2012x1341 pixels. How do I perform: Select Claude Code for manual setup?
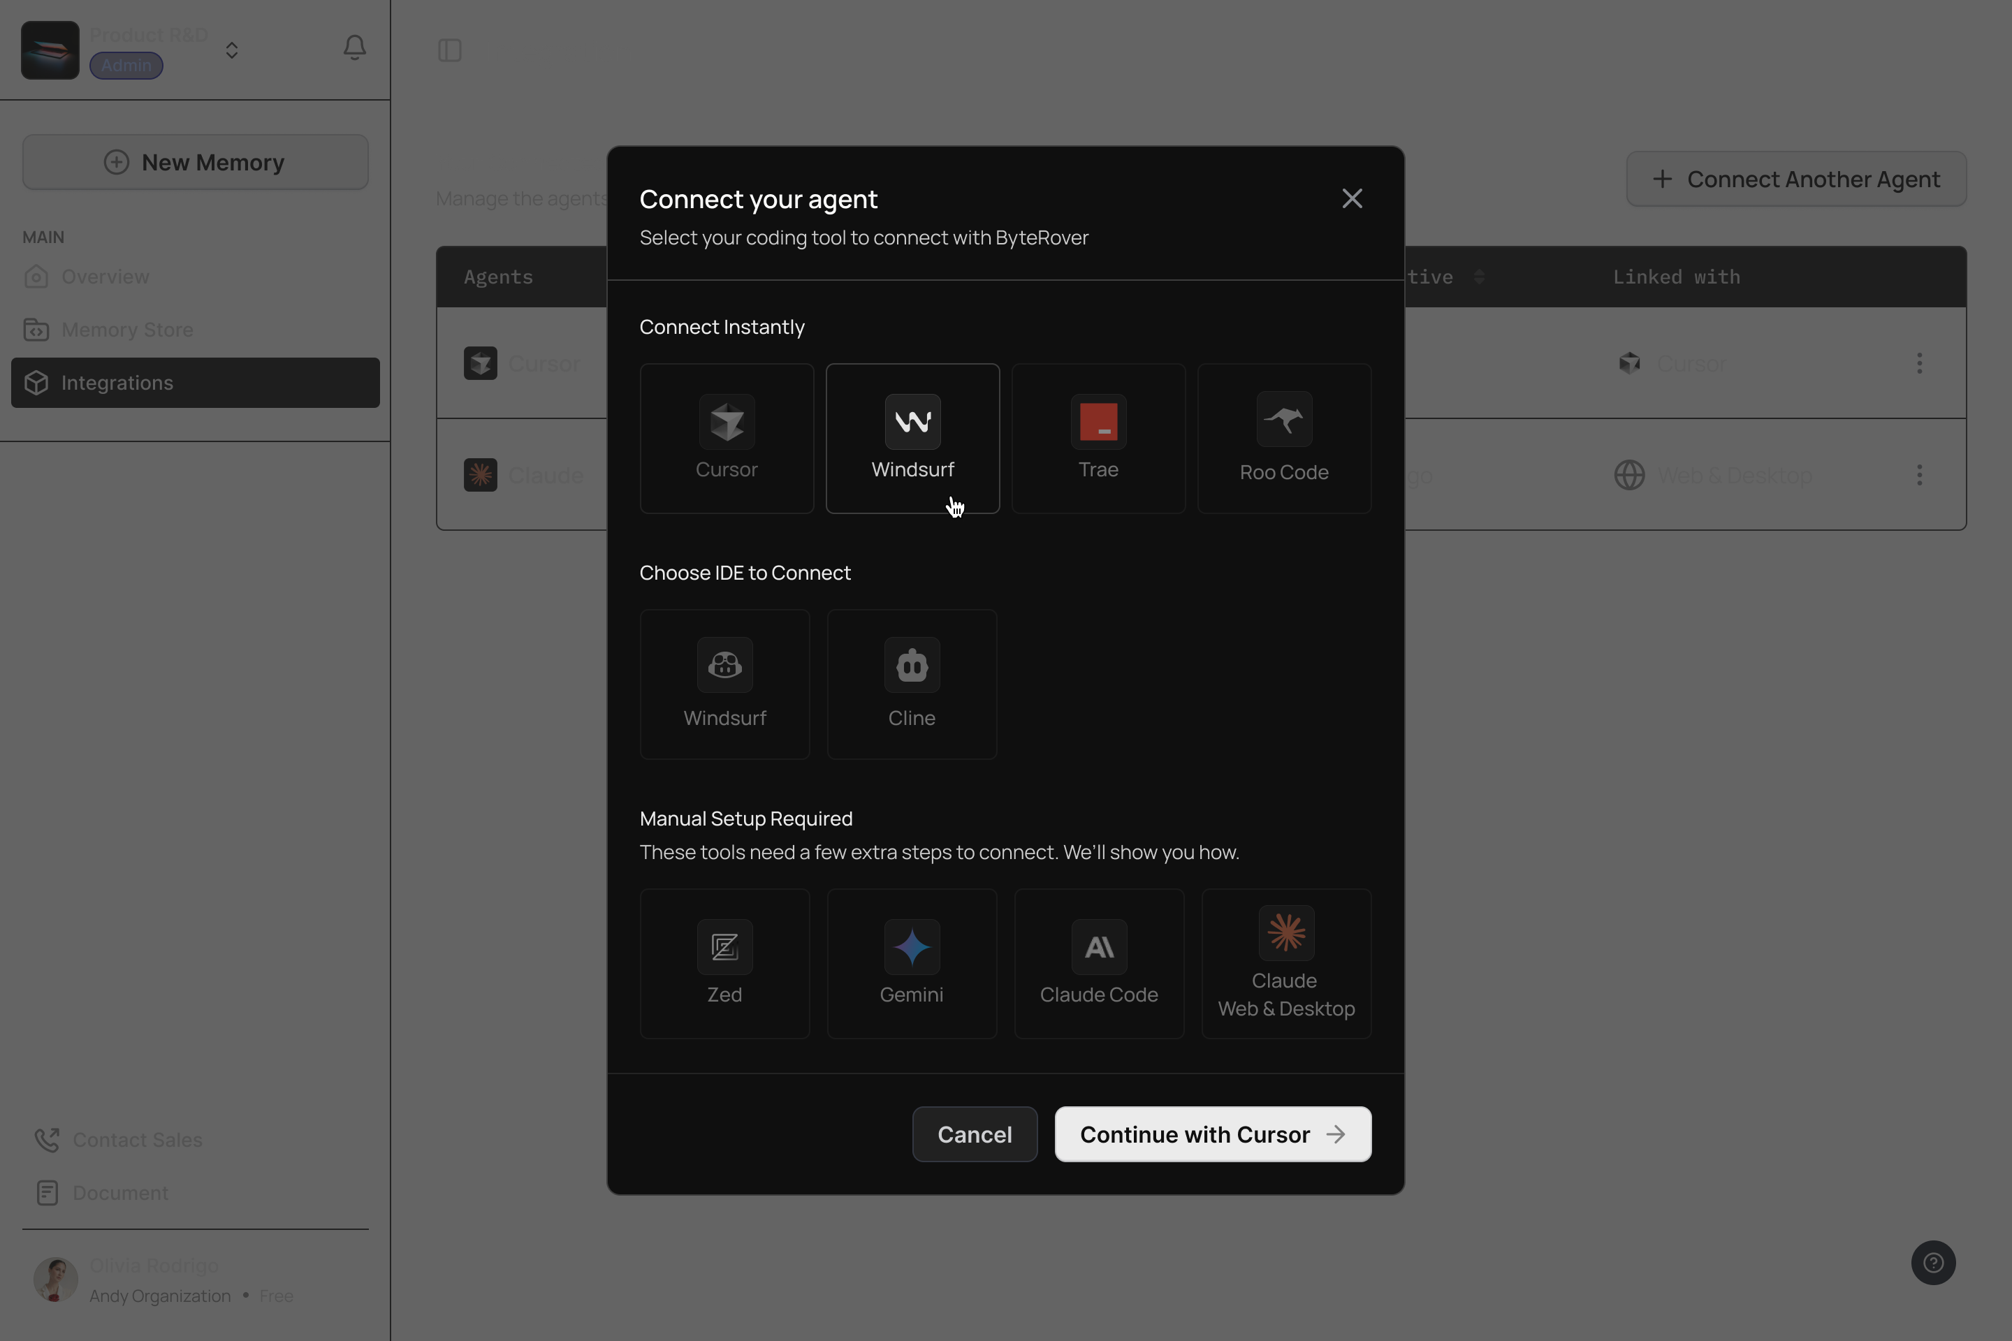pyautogui.click(x=1098, y=963)
